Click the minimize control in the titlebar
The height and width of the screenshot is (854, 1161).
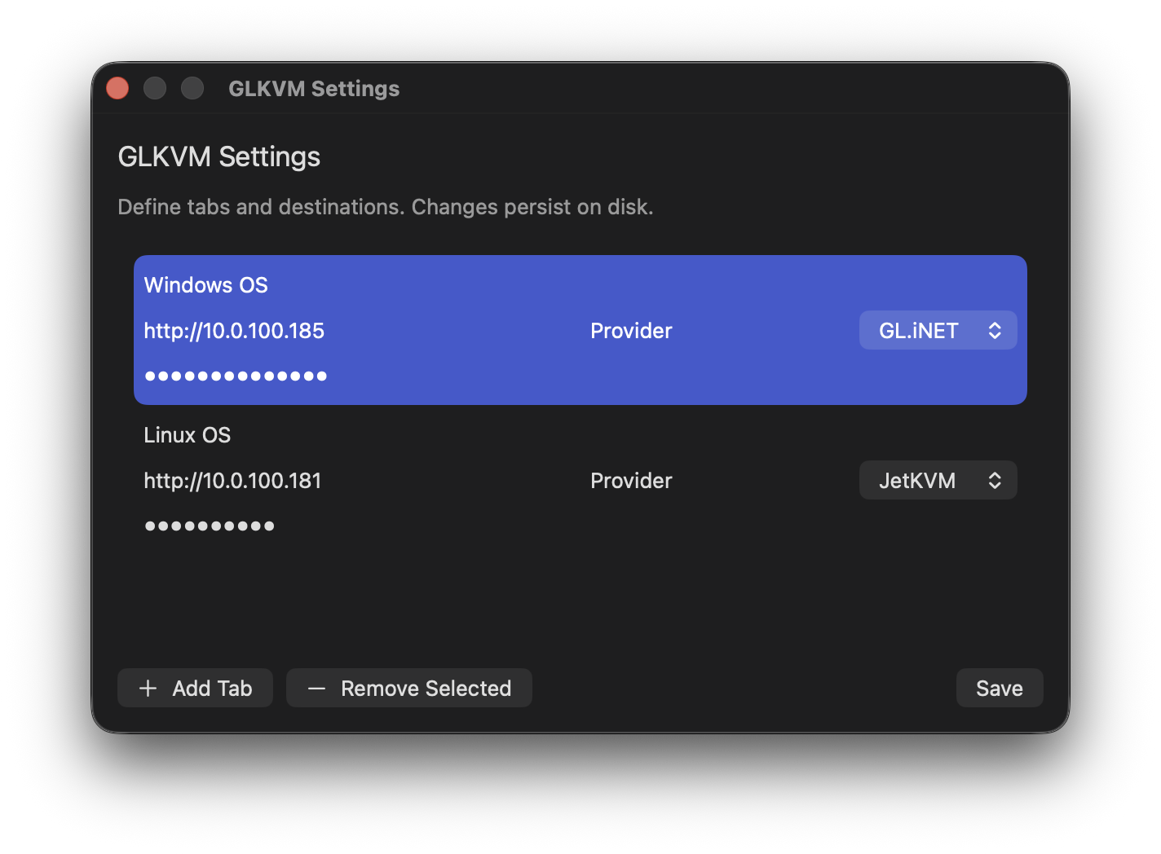[155, 87]
